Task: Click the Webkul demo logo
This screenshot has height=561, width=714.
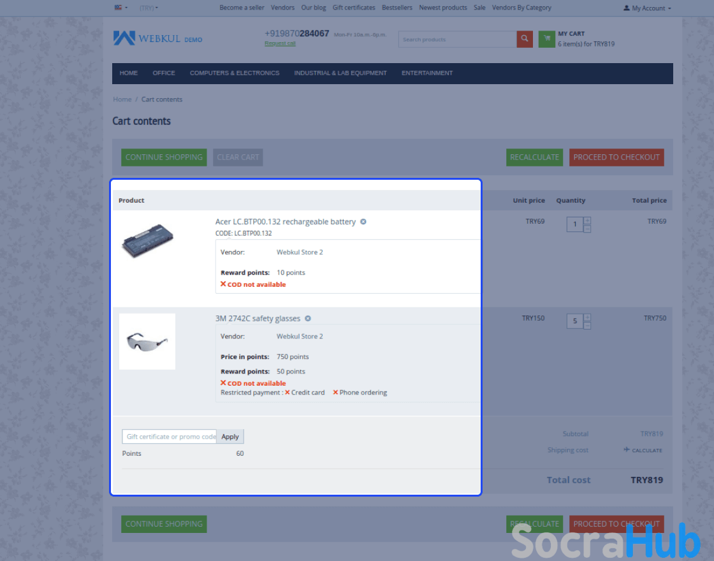Action: tap(157, 38)
